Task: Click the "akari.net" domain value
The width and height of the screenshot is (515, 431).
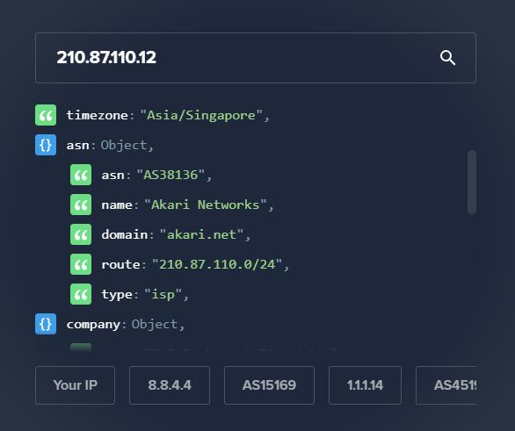Action: (201, 234)
